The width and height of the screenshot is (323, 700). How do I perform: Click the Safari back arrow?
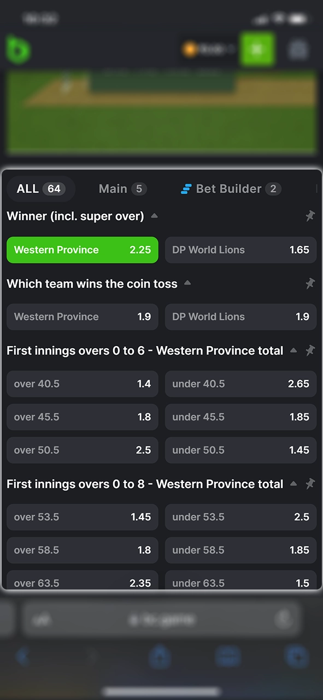pos(23,657)
